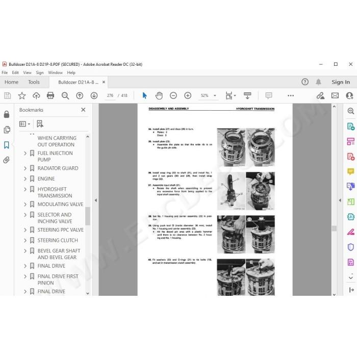Image resolution: width=357 pixels, height=357 pixels.
Task: Open the scrolling mode download icon
Action: pos(247,95)
